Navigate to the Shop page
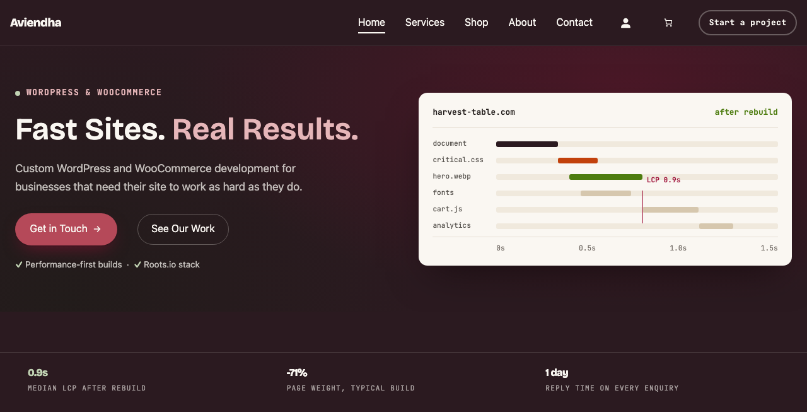The width and height of the screenshot is (807, 412). coord(477,23)
